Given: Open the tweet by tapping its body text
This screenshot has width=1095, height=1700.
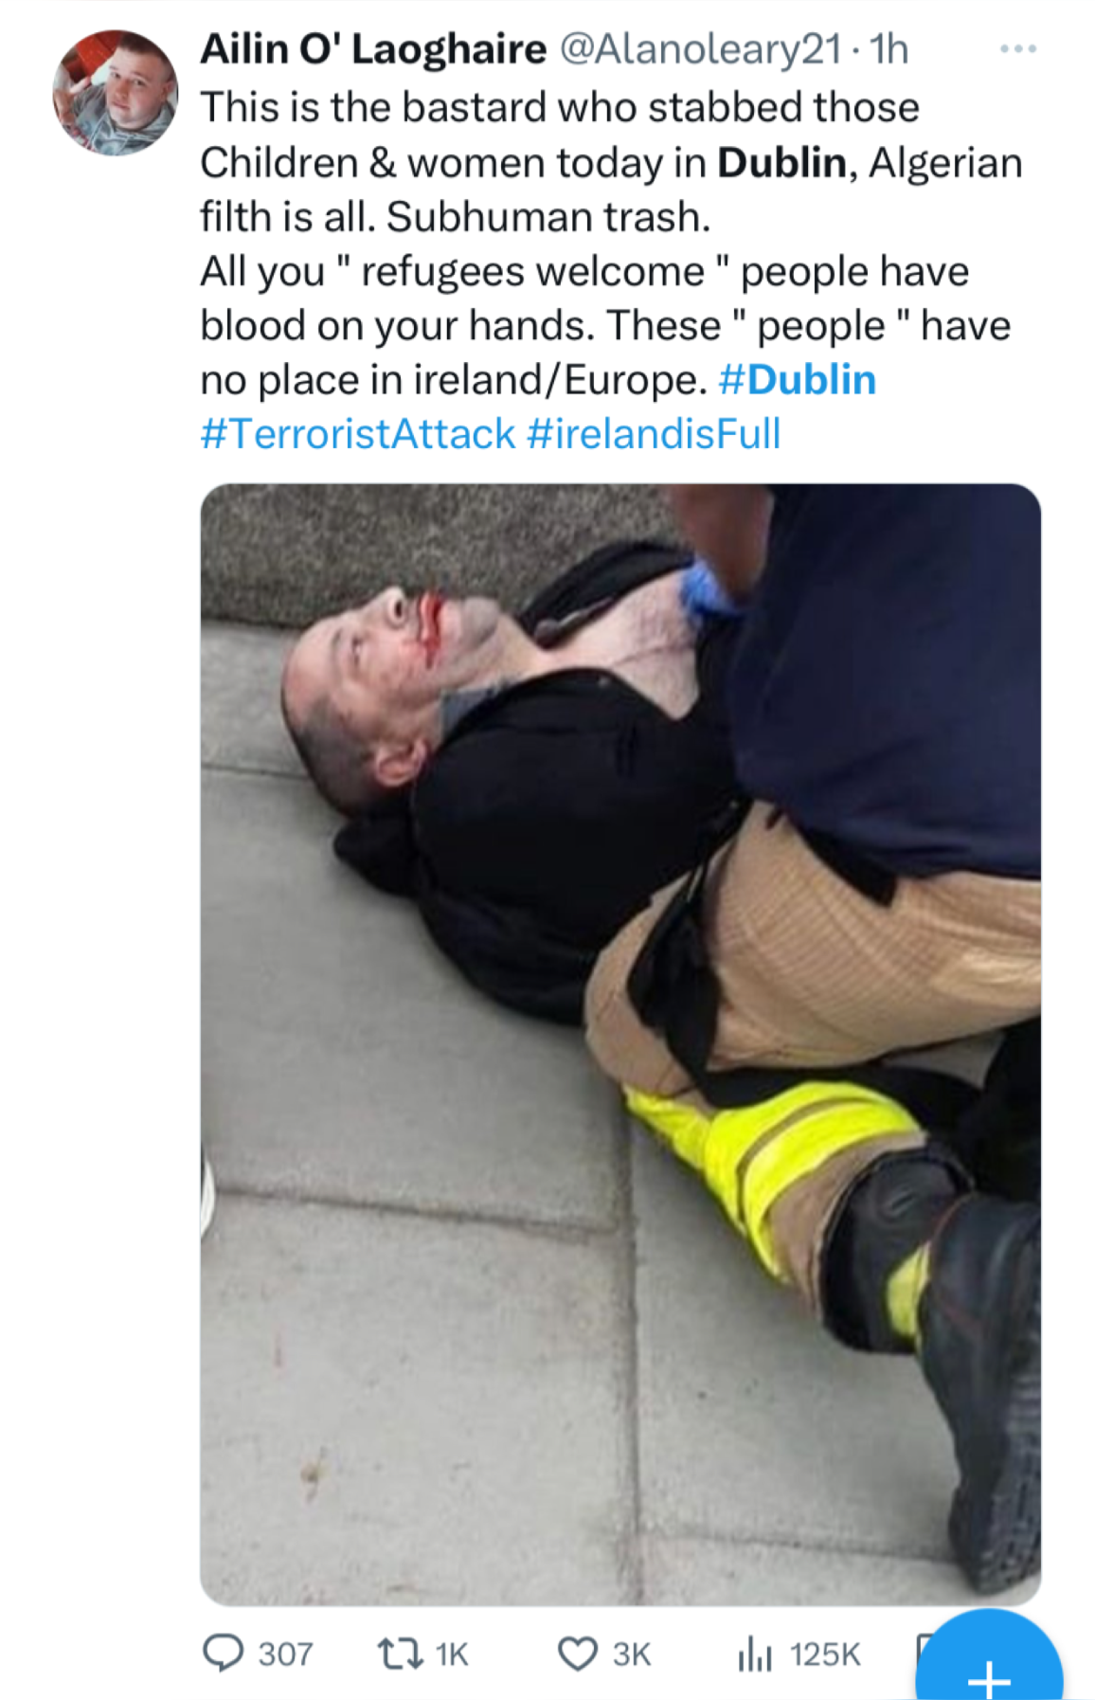Looking at the screenshot, I should click(x=611, y=244).
